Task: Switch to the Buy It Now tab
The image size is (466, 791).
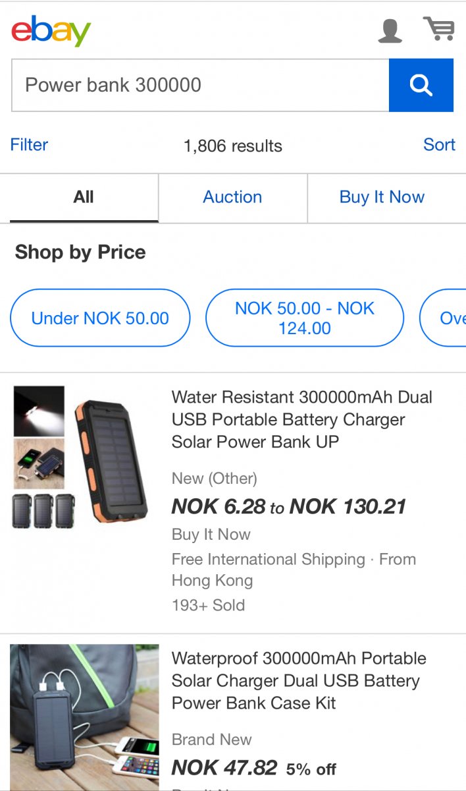Action: (382, 197)
